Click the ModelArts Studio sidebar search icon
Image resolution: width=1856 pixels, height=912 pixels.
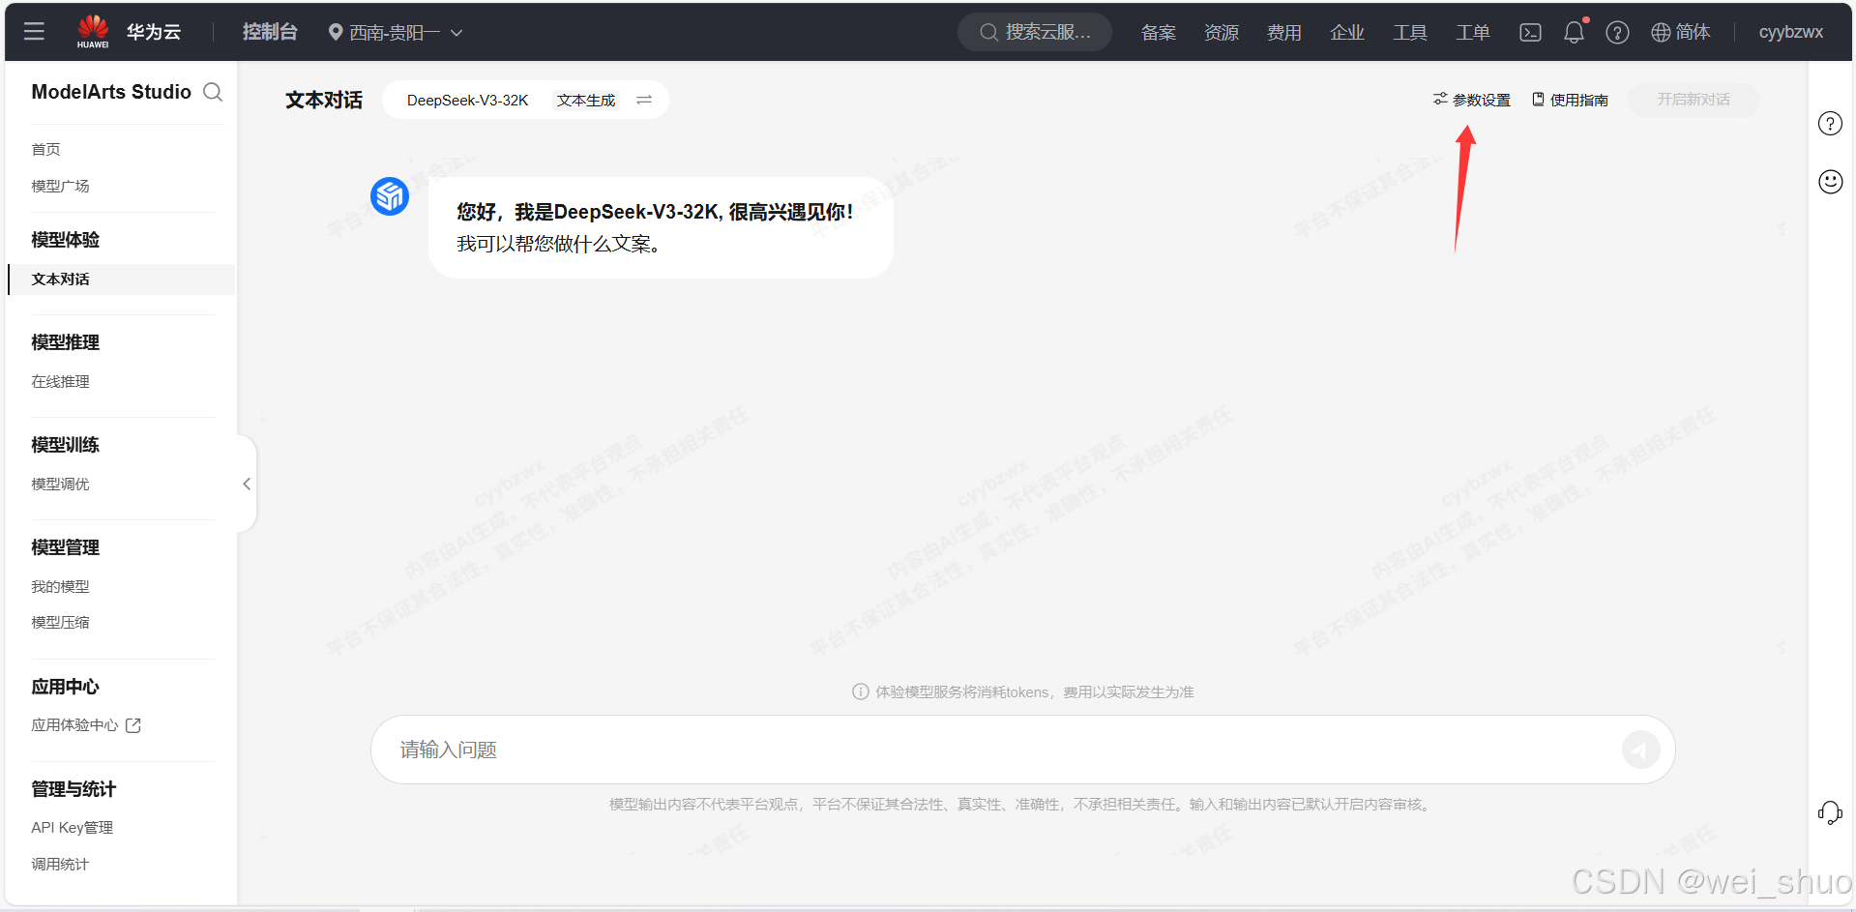tap(213, 92)
